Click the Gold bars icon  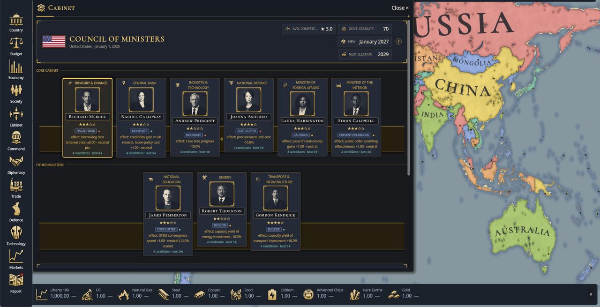(x=394, y=294)
